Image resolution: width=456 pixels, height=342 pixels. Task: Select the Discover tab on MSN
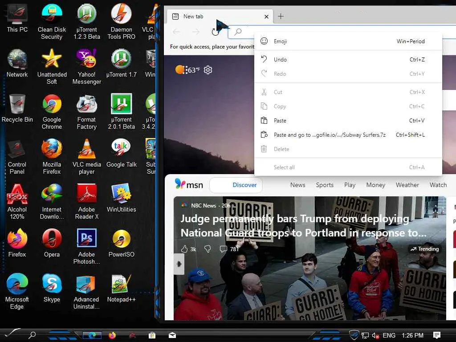236,185
